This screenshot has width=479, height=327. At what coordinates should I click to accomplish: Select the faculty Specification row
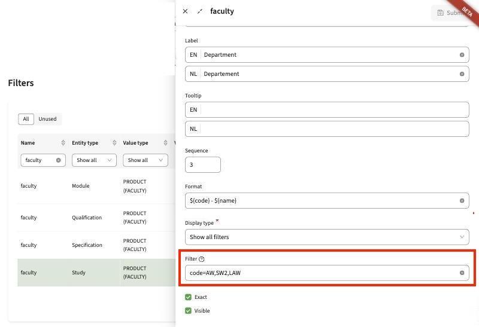(96, 245)
